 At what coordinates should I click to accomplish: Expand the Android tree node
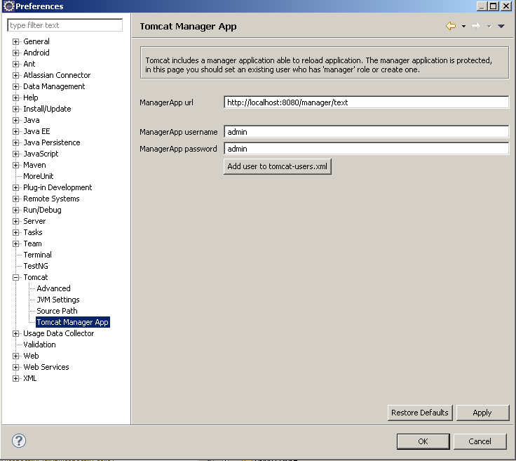(x=15, y=53)
